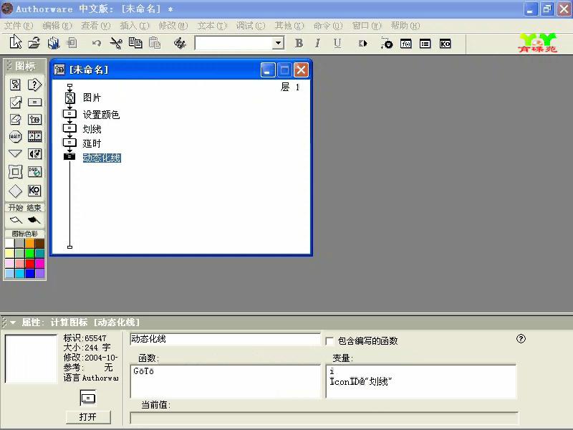
Task: Click the Paste toolbar icon
Action: [x=155, y=43]
